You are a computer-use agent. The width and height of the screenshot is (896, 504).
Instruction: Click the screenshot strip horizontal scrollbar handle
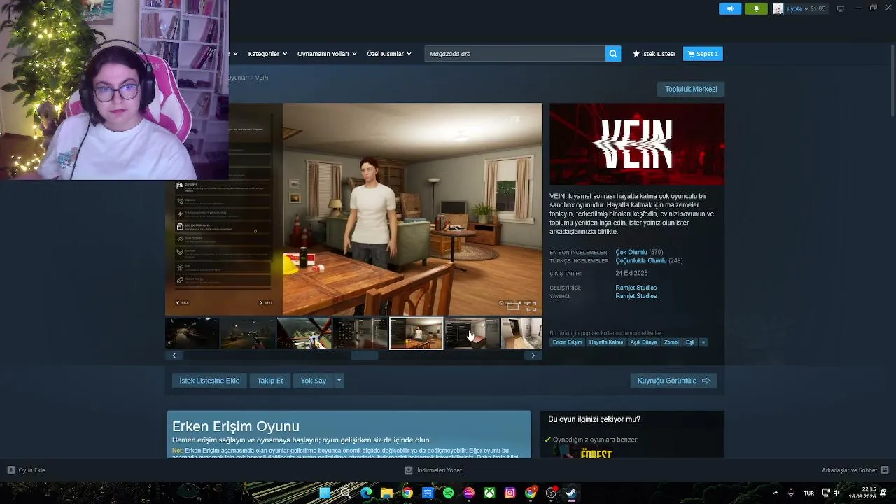pyautogui.click(x=364, y=356)
